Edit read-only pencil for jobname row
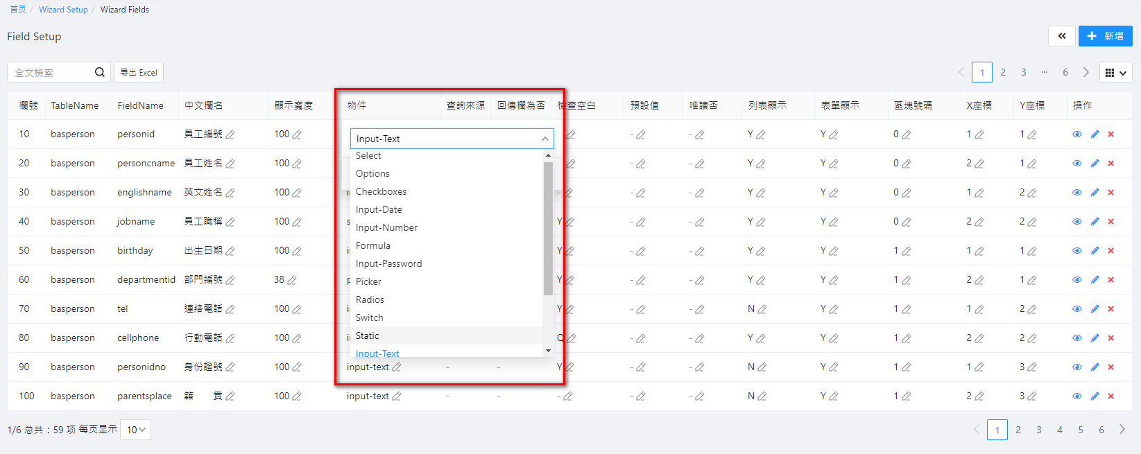The height and width of the screenshot is (454, 1141). (699, 222)
